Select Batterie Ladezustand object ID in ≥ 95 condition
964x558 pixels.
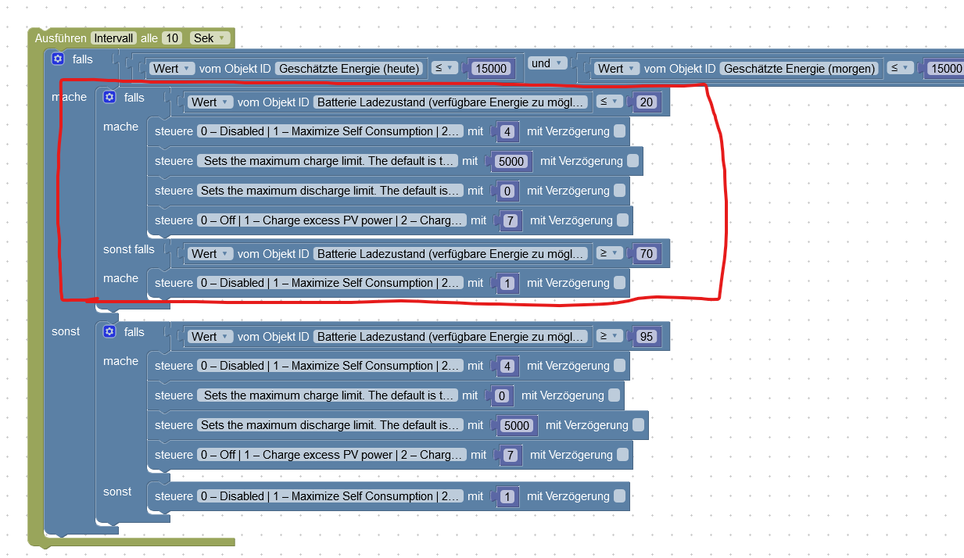click(452, 336)
